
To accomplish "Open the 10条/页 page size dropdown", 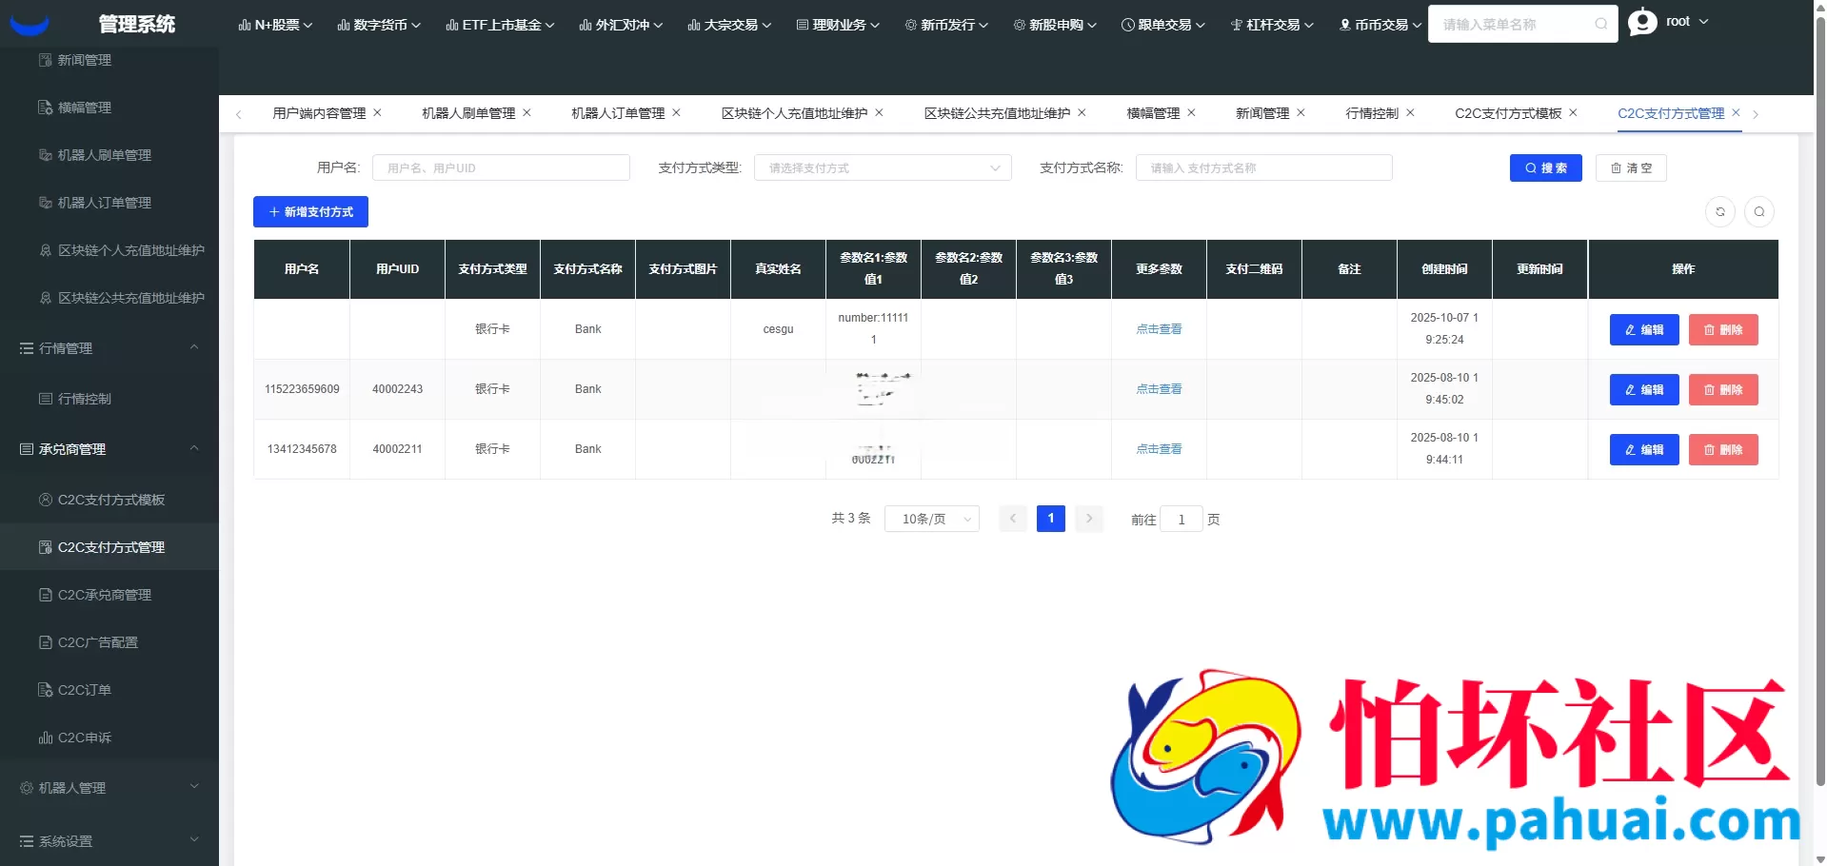I will click(932, 519).
